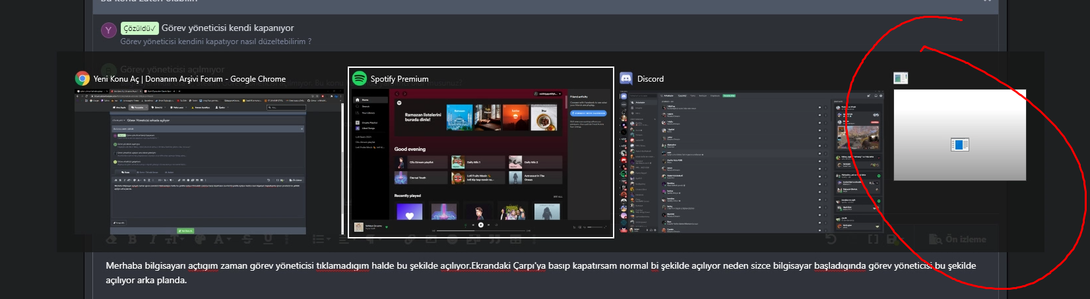Select the Google Chrome window thumbnail

pos(209,161)
